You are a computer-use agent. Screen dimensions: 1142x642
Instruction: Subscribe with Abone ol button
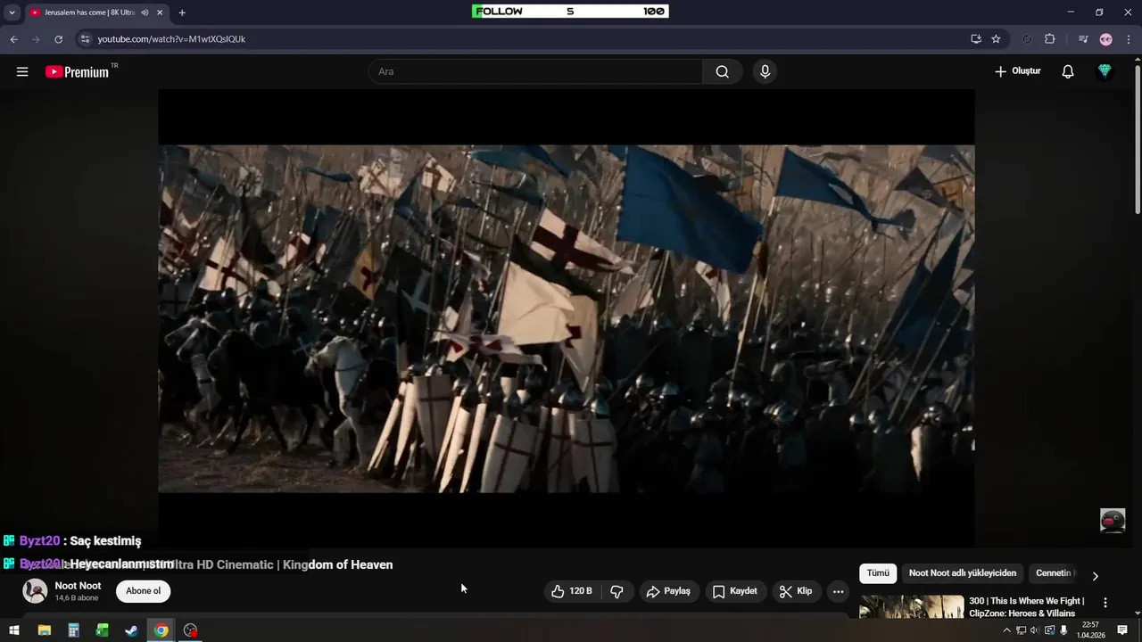tap(143, 591)
